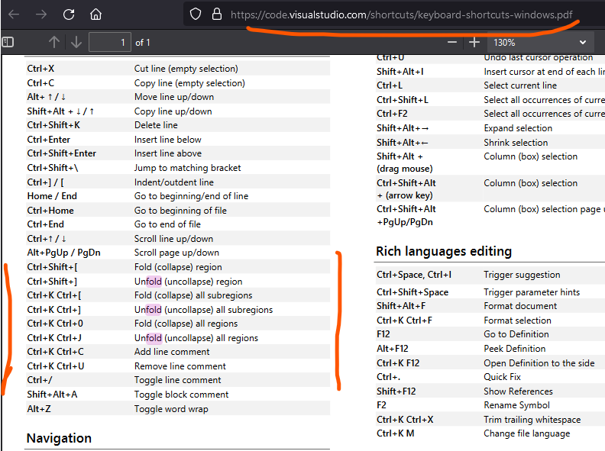The image size is (605, 451).
Task: Click the 'Rich languages editing' heading
Action: click(444, 251)
